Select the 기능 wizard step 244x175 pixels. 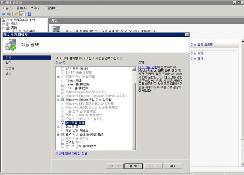pyautogui.click(x=27, y=58)
